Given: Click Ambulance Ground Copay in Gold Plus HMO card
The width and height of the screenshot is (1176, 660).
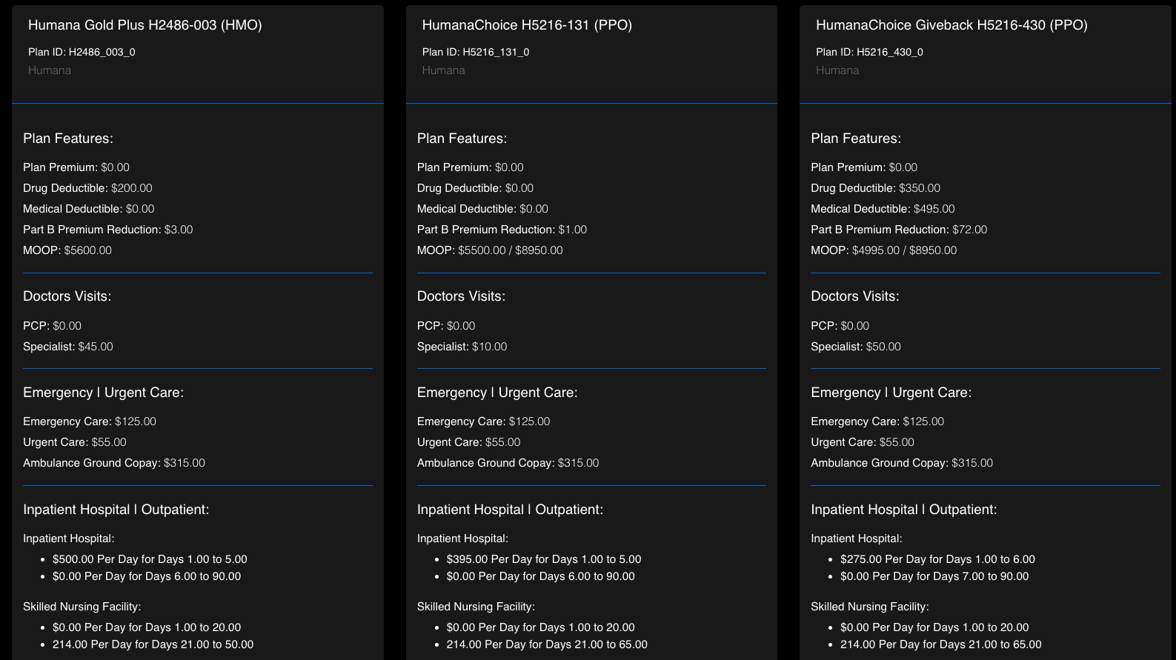Looking at the screenshot, I should [114, 463].
